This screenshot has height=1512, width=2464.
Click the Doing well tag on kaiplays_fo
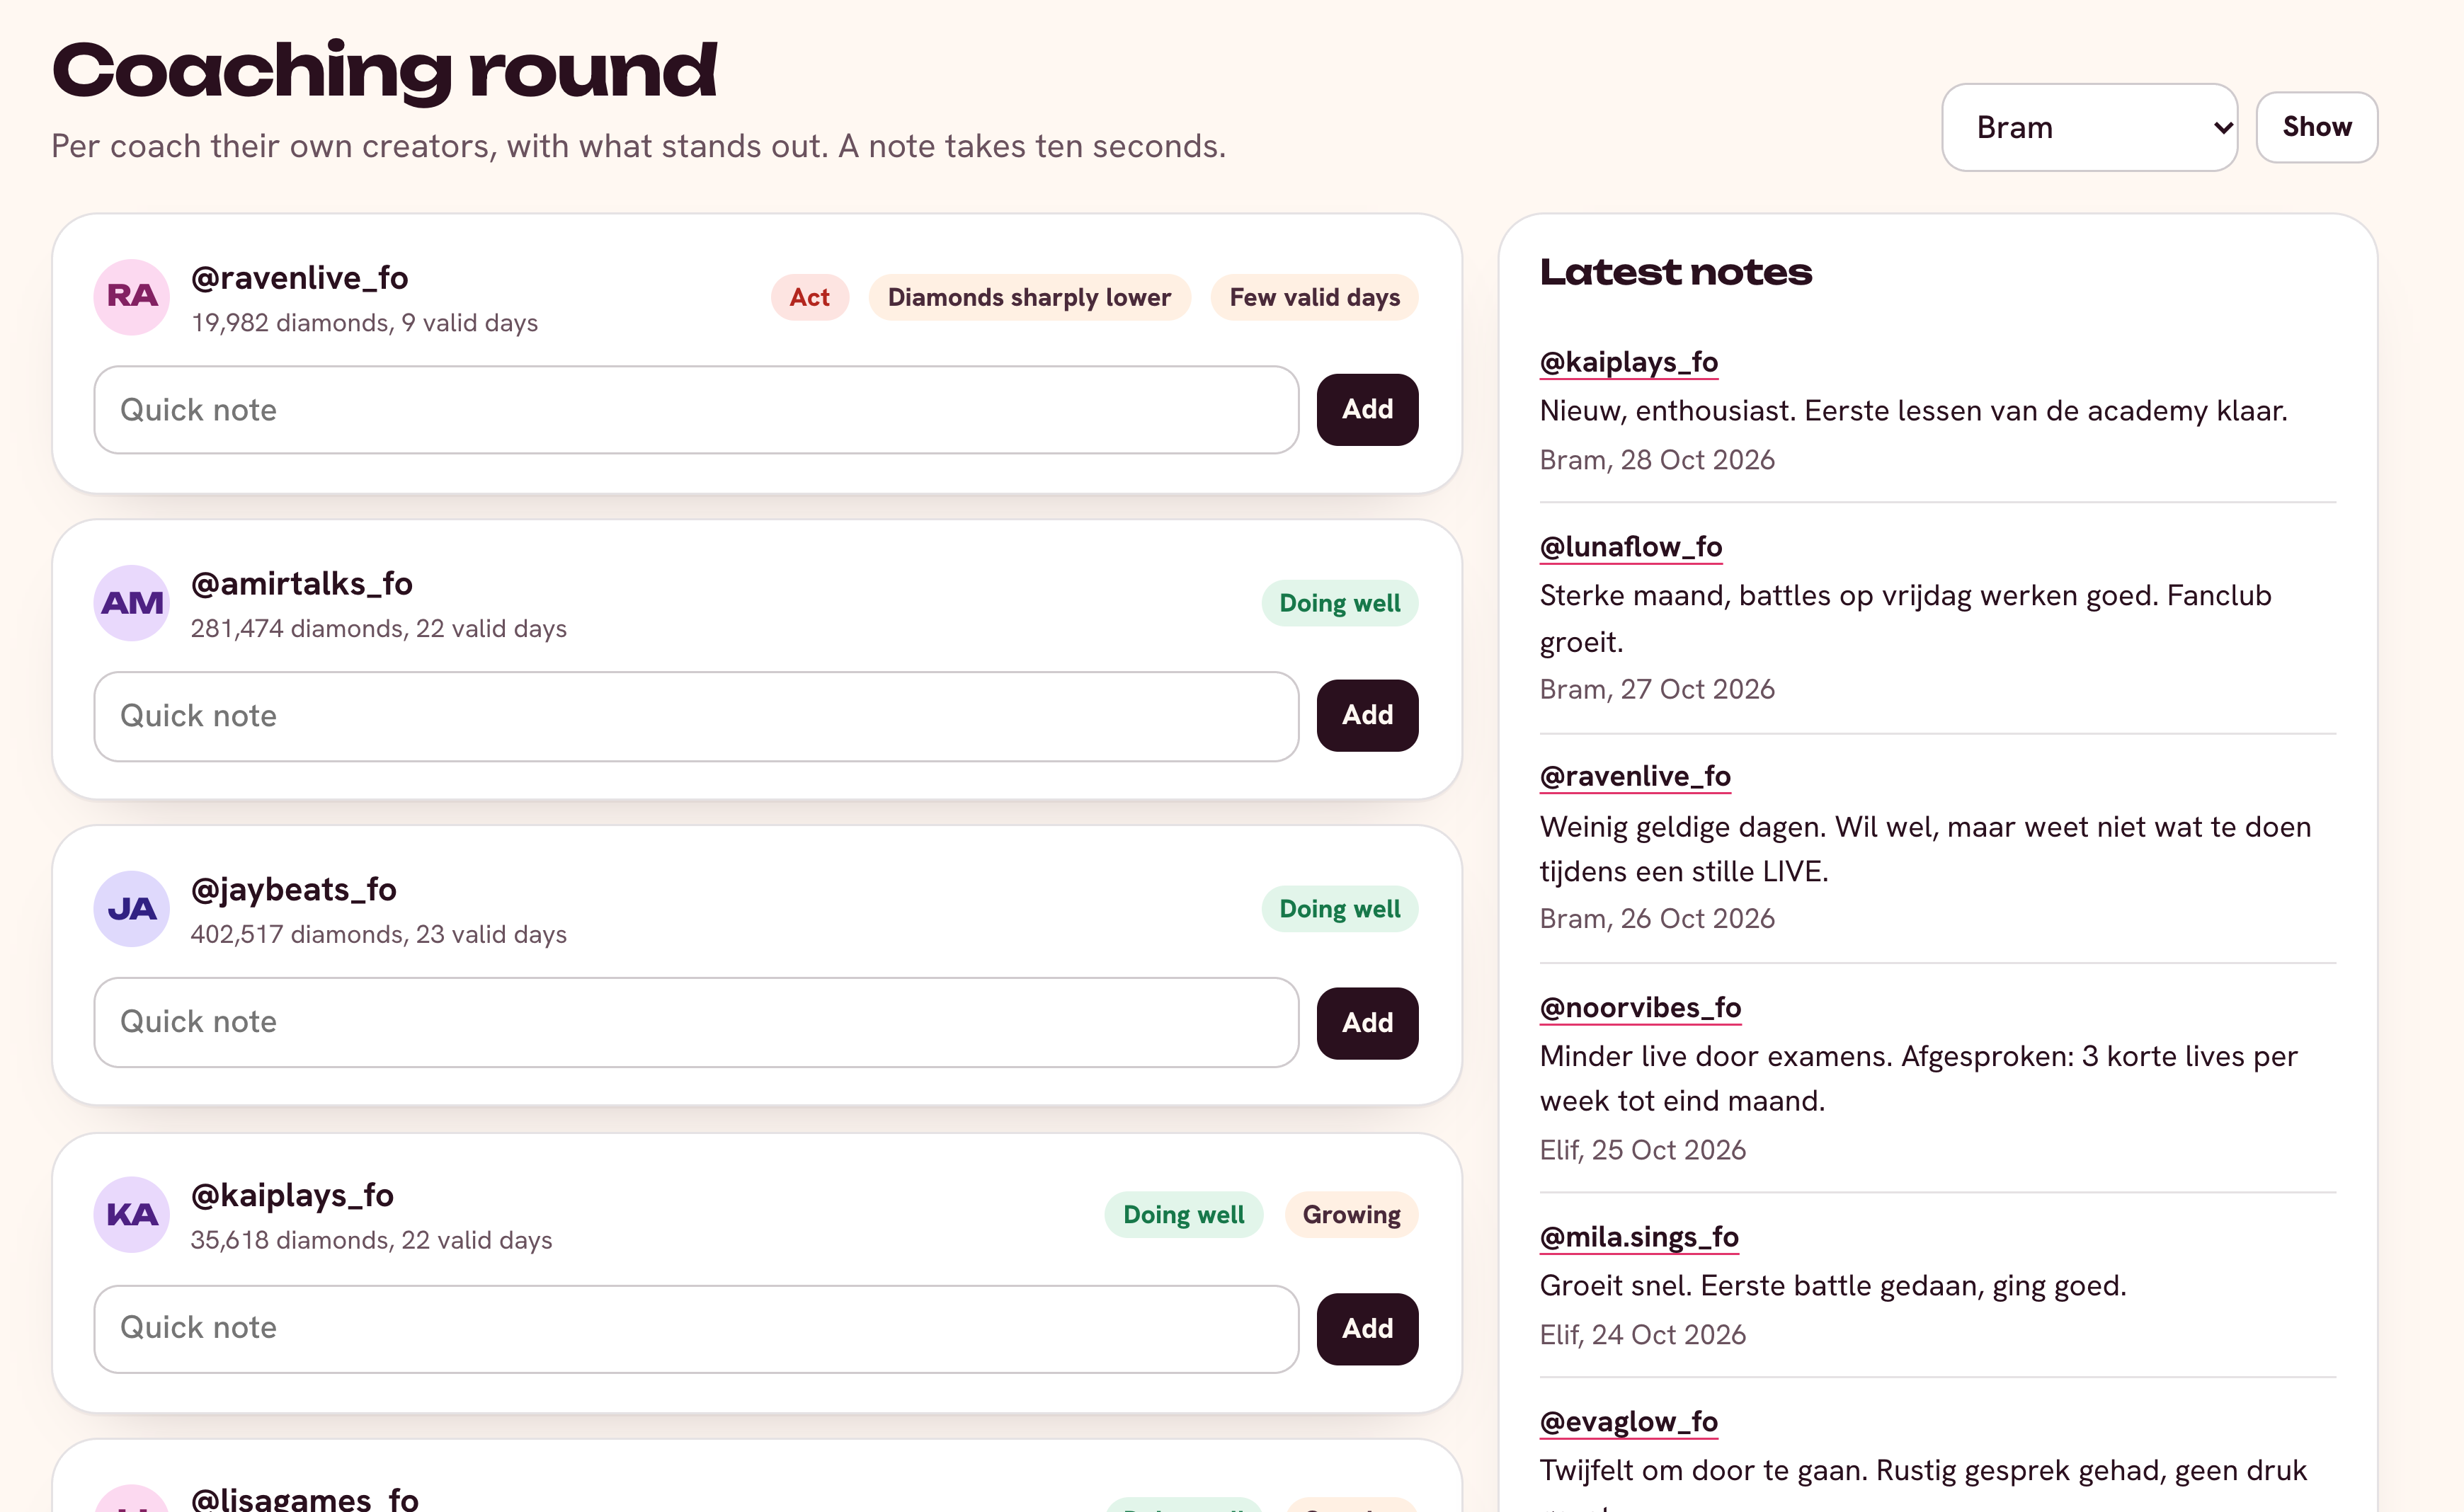pos(1183,1215)
